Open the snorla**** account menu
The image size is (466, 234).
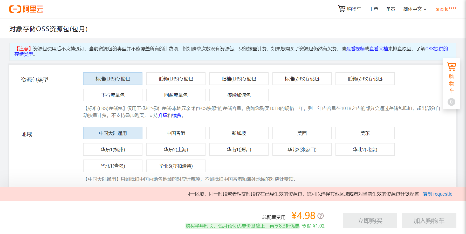click(x=446, y=9)
